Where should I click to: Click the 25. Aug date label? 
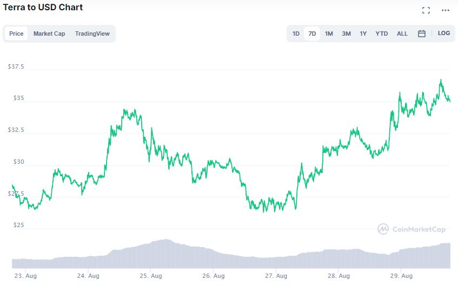(x=151, y=276)
